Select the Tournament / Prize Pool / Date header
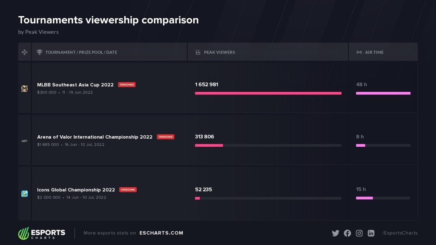The image size is (436, 245). (x=81, y=52)
